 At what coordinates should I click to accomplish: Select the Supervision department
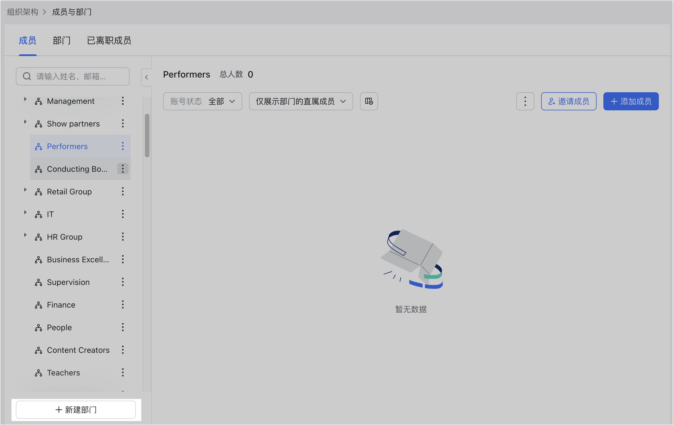[80, 282]
